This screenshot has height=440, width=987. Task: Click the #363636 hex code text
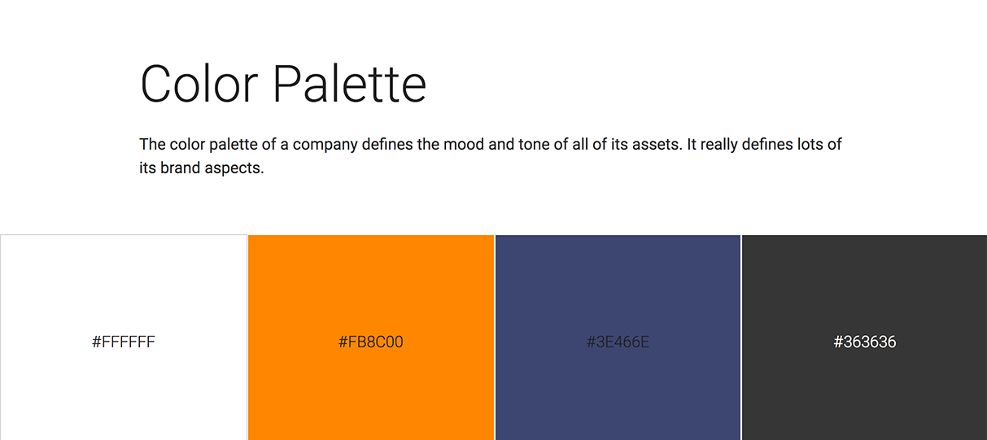click(864, 342)
